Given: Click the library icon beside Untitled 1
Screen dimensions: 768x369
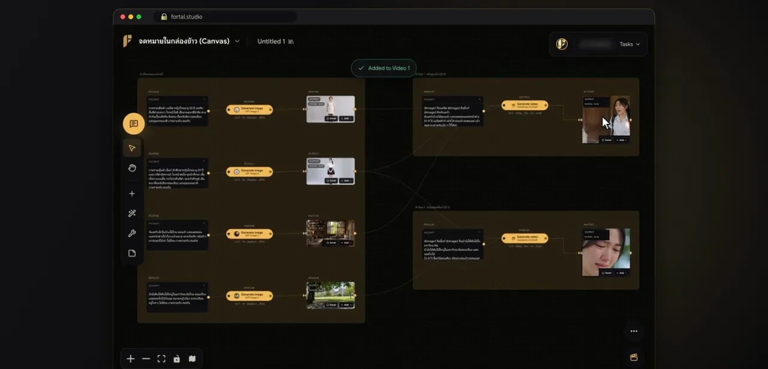Looking at the screenshot, I should coord(291,41).
